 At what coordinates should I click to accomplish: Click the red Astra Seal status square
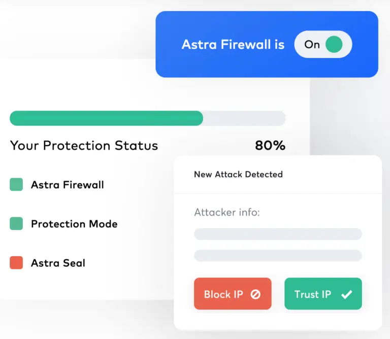click(x=16, y=263)
